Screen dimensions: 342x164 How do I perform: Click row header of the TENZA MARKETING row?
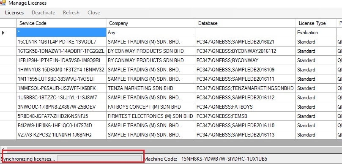point(8,88)
